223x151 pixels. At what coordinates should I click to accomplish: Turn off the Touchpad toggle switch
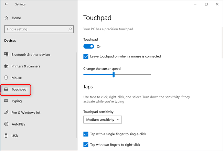[88, 46]
